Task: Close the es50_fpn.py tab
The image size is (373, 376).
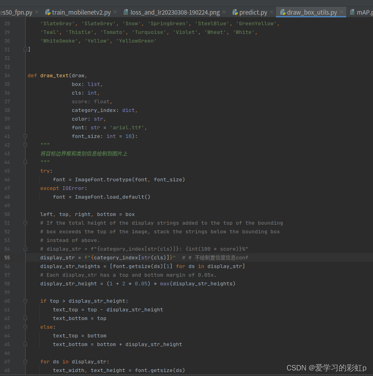Action: [37, 12]
